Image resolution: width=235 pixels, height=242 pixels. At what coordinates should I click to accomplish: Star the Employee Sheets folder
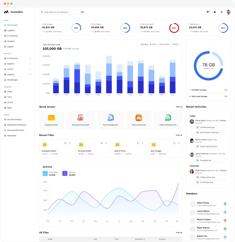65,143
